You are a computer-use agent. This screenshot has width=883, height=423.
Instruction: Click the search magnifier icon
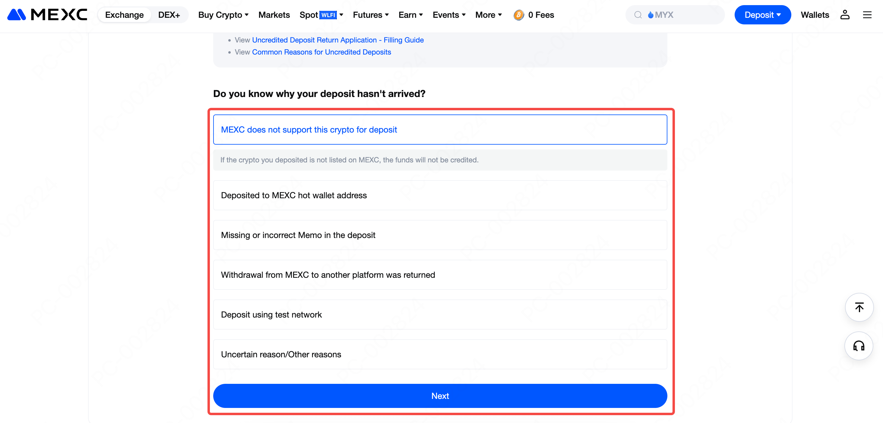point(638,15)
